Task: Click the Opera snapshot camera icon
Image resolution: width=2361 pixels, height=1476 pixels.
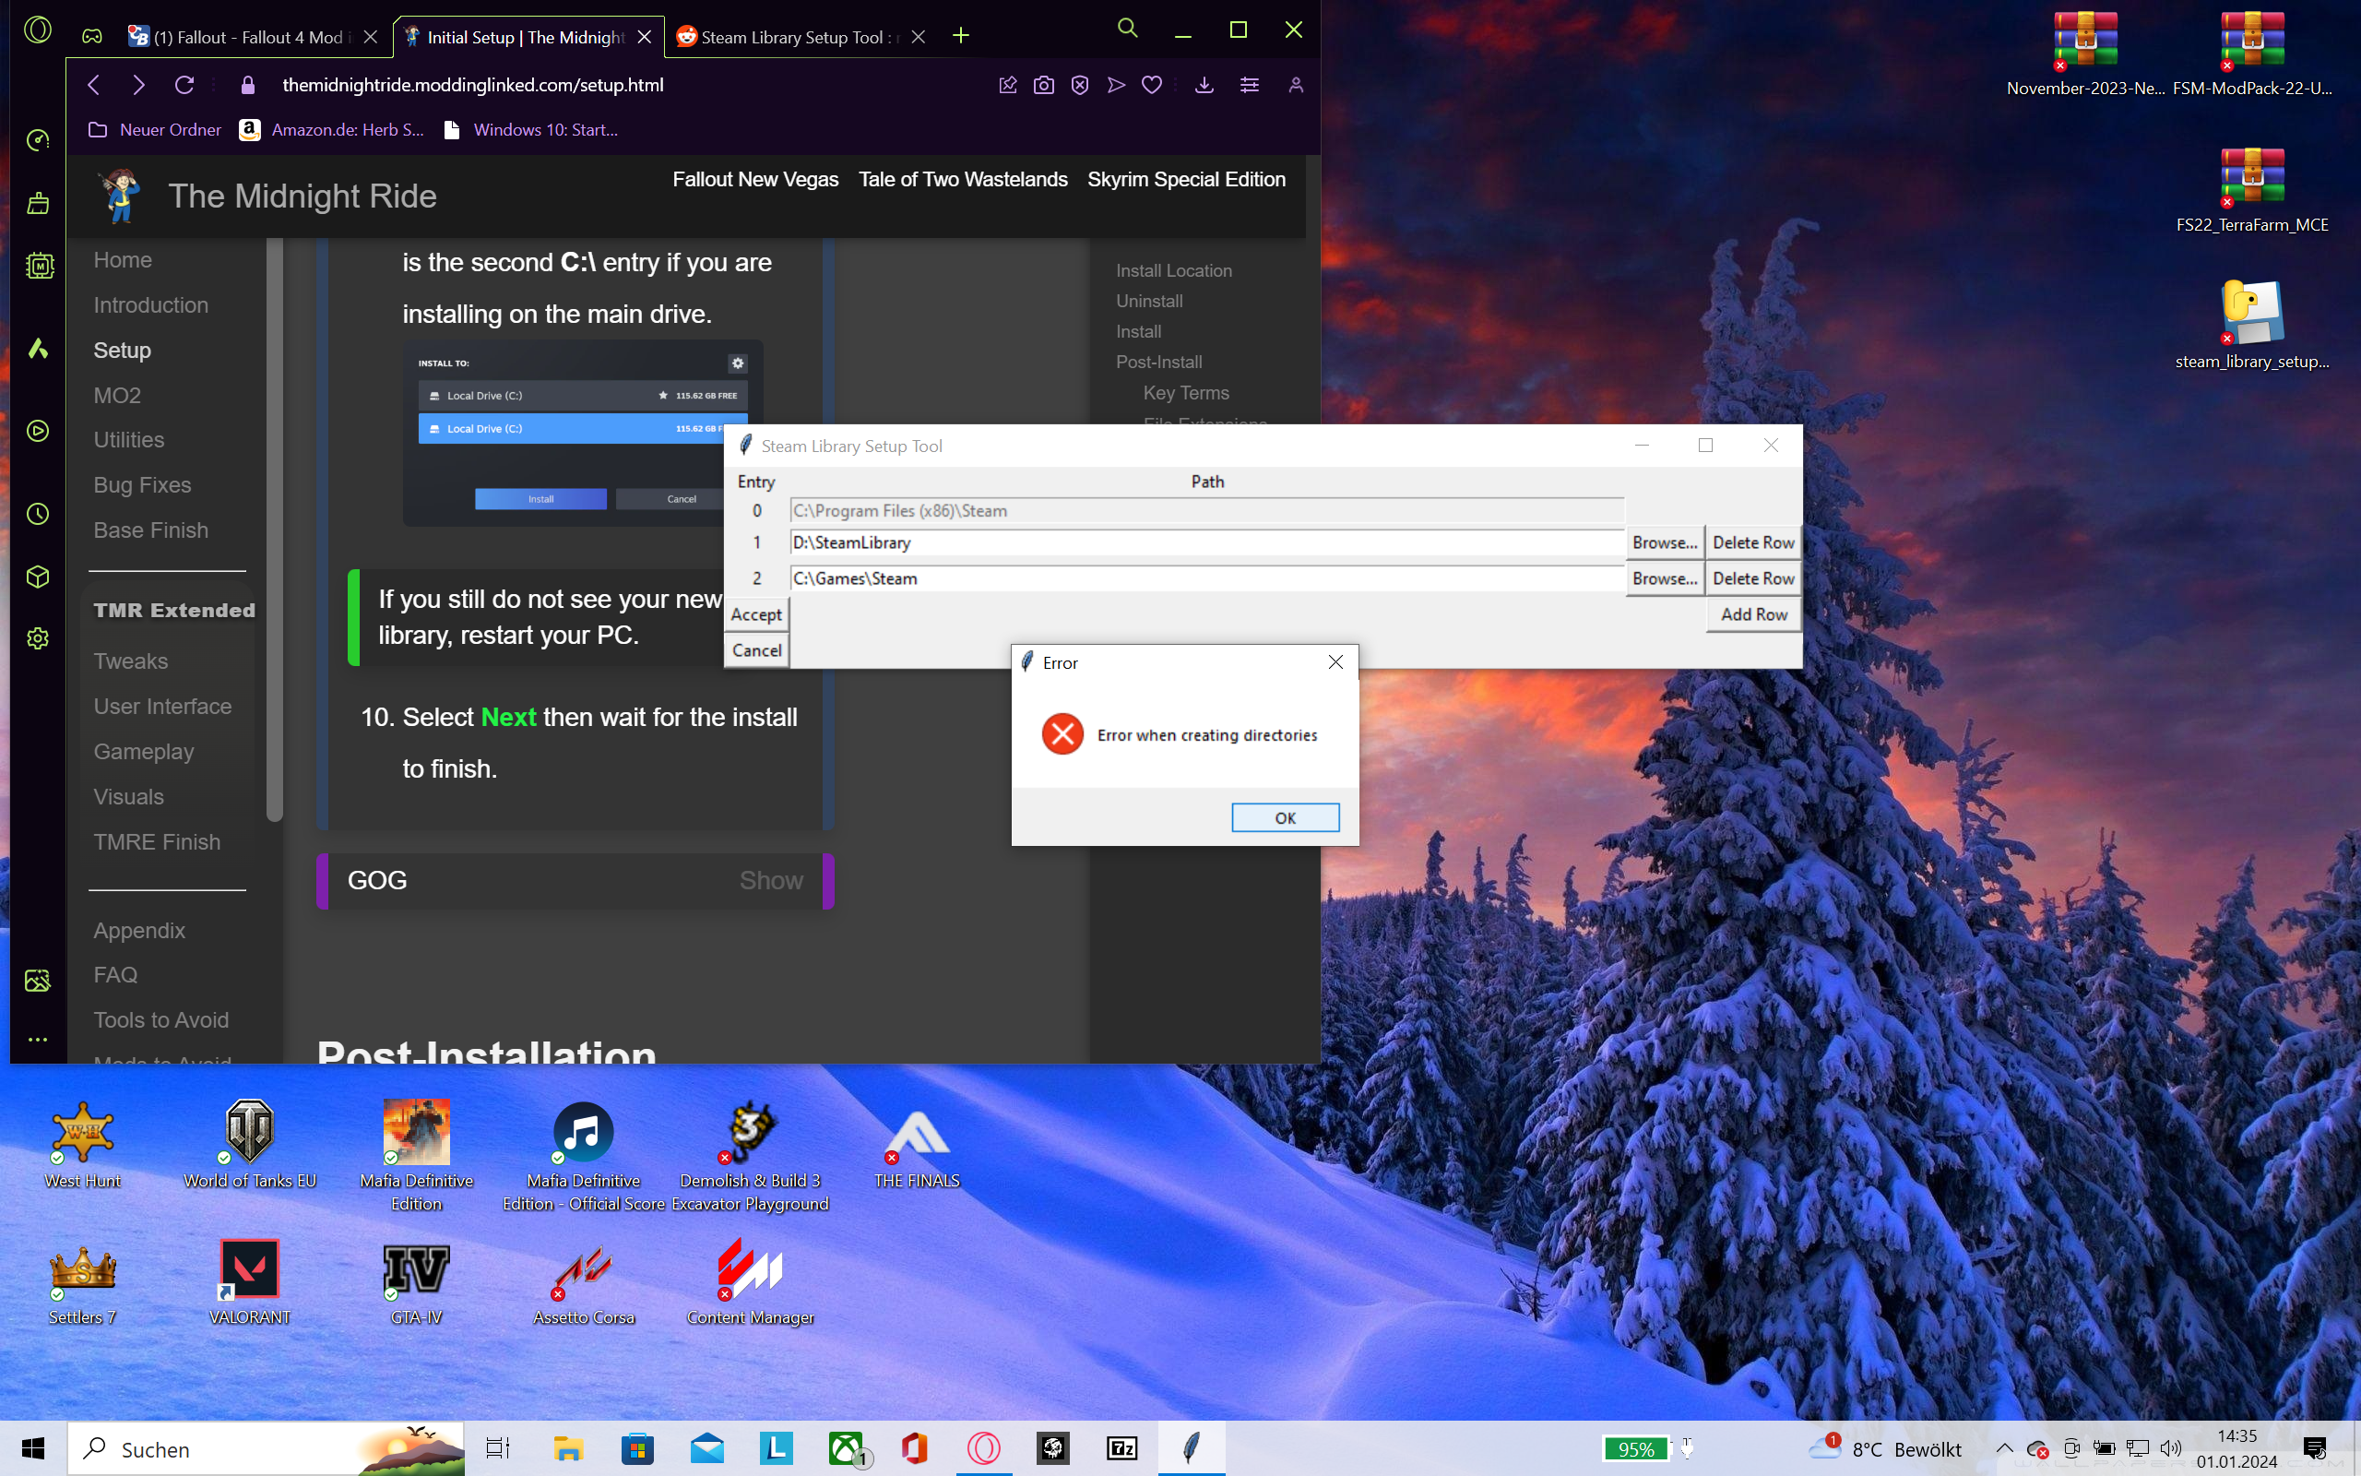Action: (x=1043, y=85)
